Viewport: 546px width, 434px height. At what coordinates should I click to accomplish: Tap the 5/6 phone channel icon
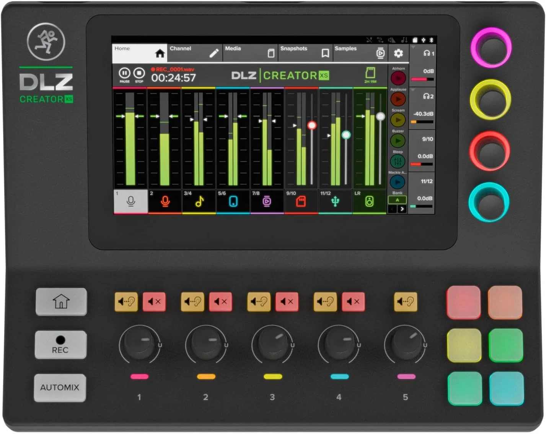(233, 201)
